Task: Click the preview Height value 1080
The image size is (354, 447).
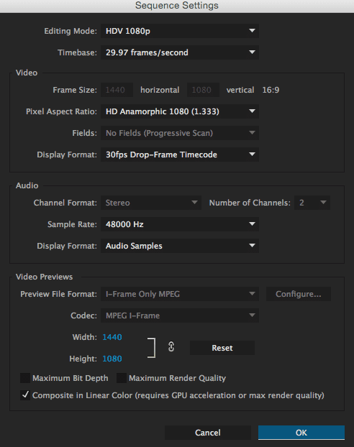Action: [x=112, y=359]
